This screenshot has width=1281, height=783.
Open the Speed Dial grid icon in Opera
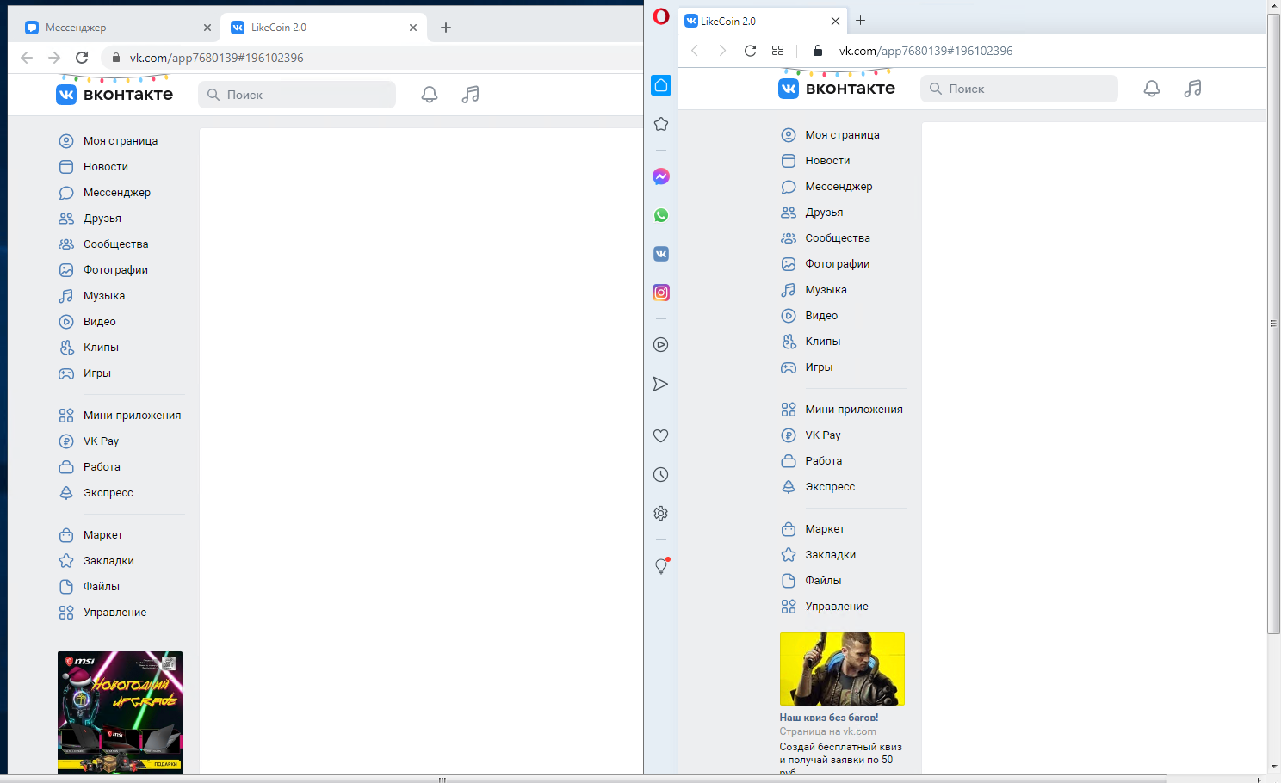point(778,51)
